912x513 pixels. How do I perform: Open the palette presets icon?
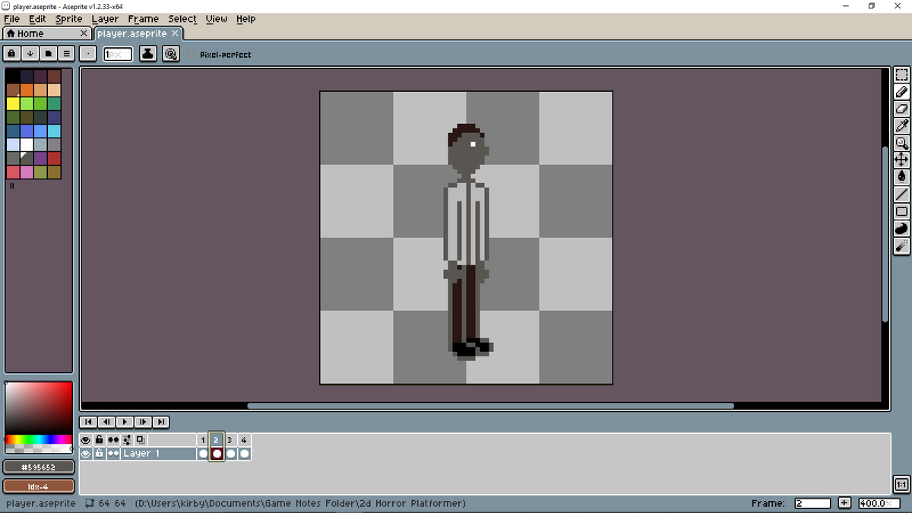pyautogui.click(x=48, y=54)
